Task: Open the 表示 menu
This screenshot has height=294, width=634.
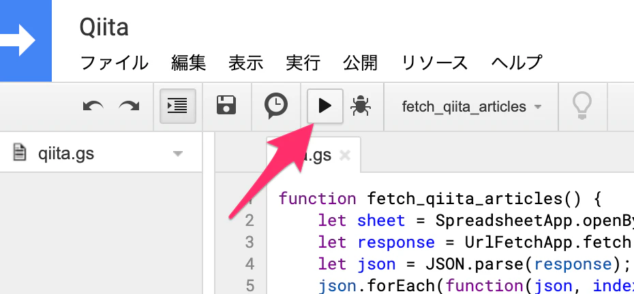Action: coord(246,63)
